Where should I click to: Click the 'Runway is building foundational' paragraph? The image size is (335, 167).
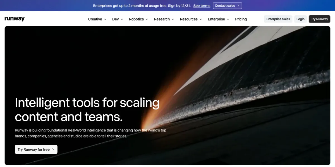tap(90, 133)
